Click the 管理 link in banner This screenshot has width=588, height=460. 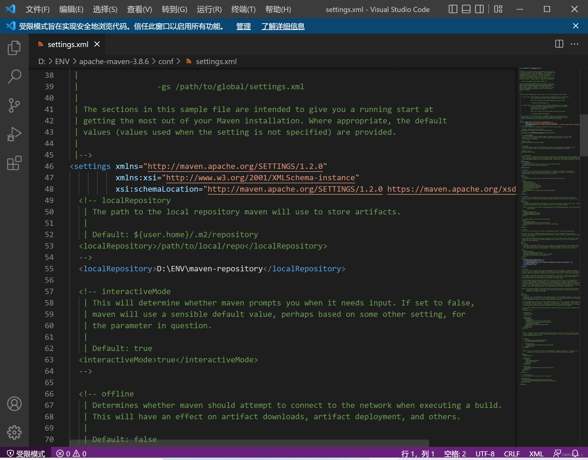click(243, 26)
